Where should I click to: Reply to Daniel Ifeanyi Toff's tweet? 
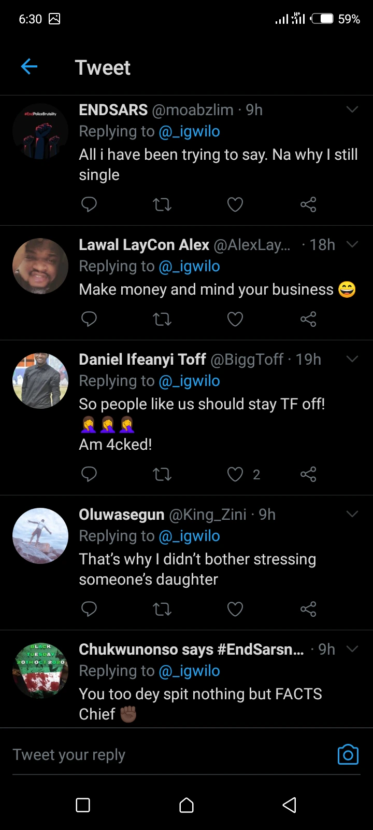[89, 474]
